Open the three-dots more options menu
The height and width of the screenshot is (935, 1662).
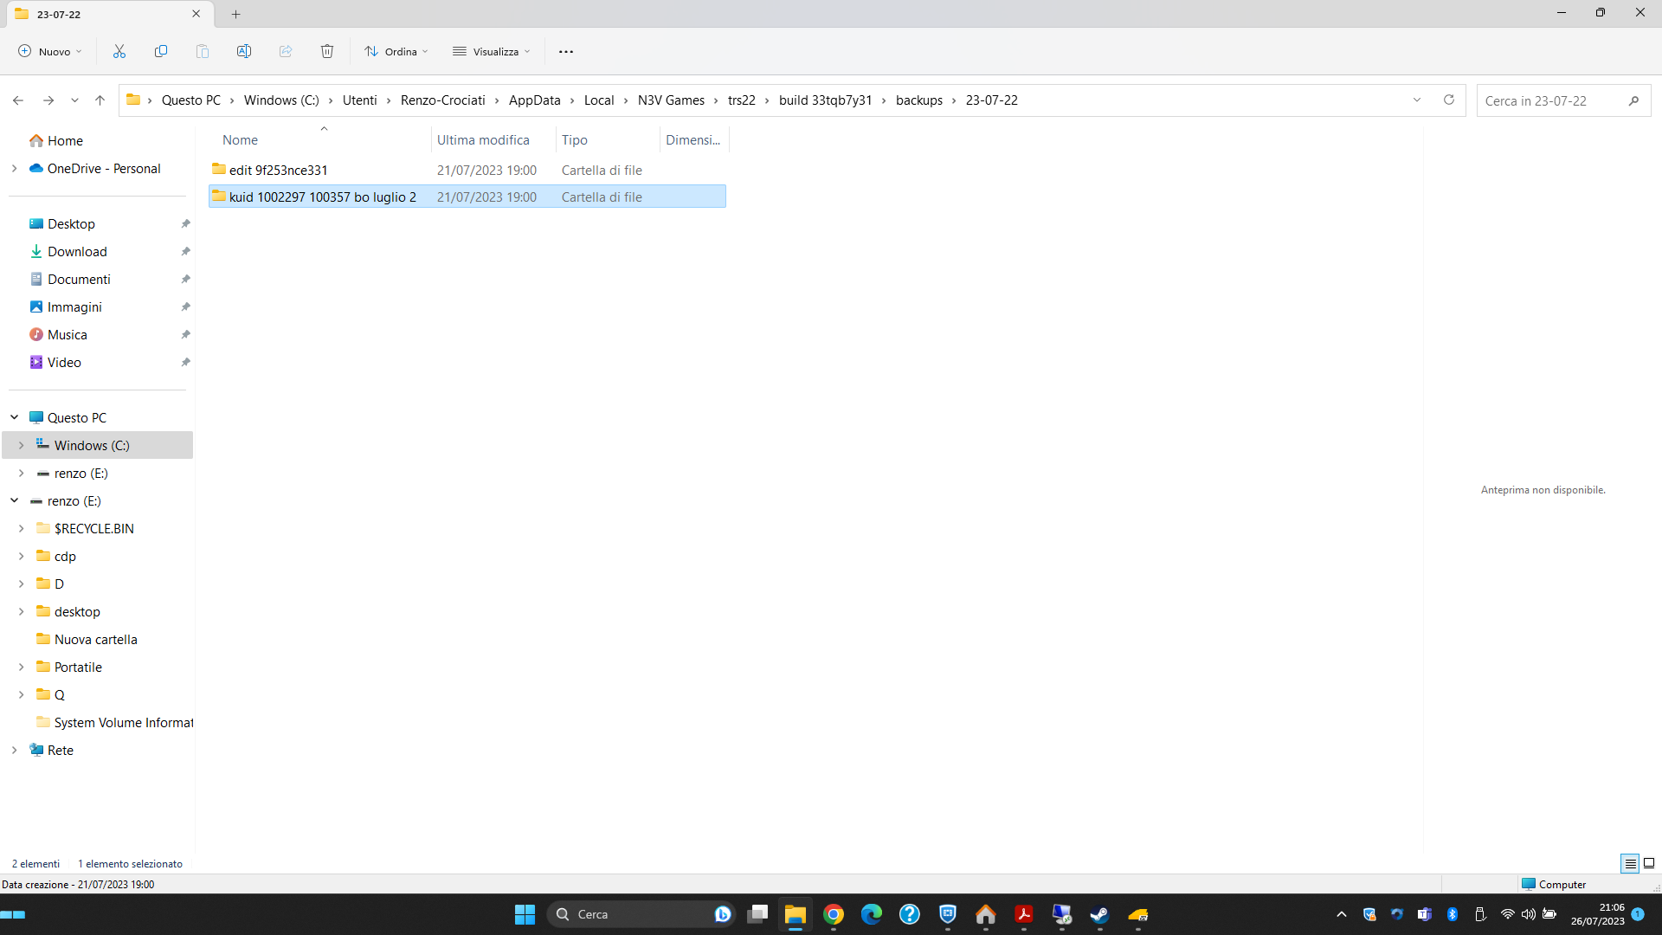coord(566,52)
